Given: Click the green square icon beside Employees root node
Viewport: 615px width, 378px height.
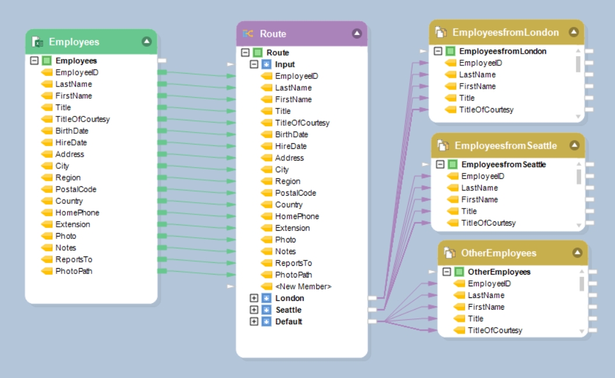Looking at the screenshot, I should point(47,60).
